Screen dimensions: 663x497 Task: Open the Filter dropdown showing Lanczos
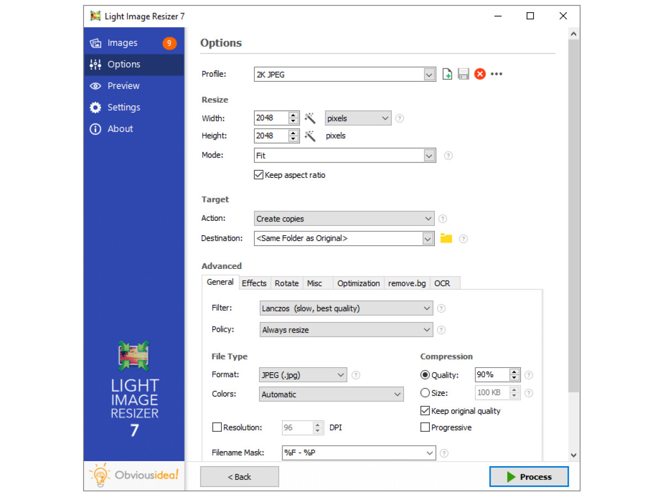346,309
